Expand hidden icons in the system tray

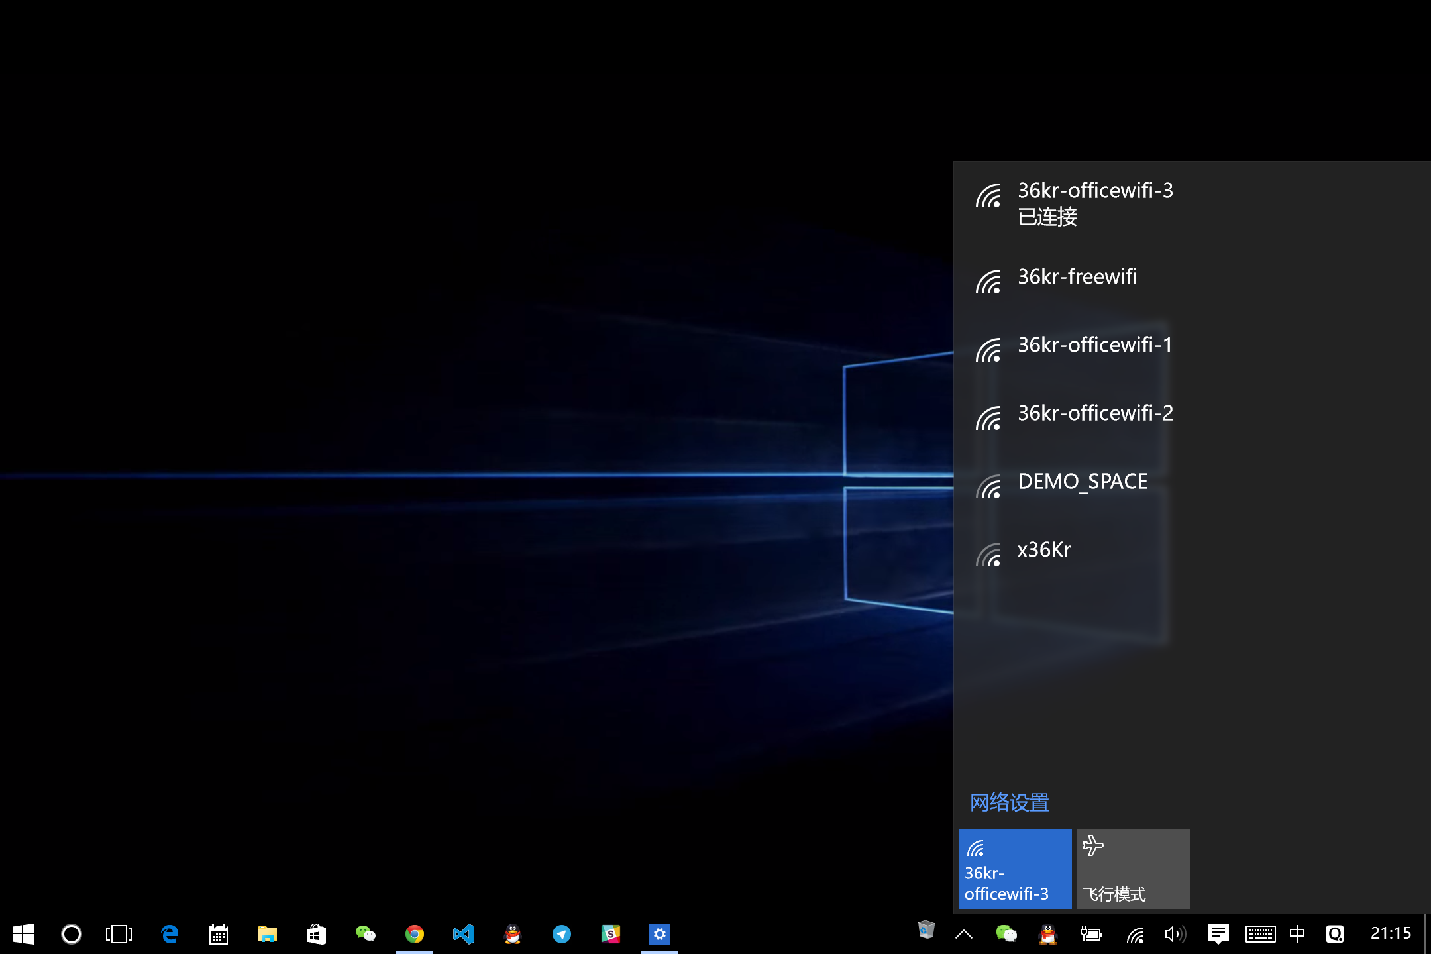(x=964, y=934)
